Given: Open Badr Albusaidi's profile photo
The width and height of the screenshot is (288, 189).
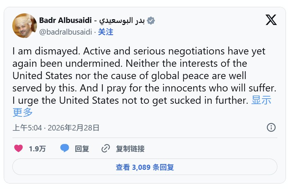Looking at the screenshot, I should [24, 26].
